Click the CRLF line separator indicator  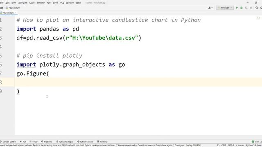(224, 145)
